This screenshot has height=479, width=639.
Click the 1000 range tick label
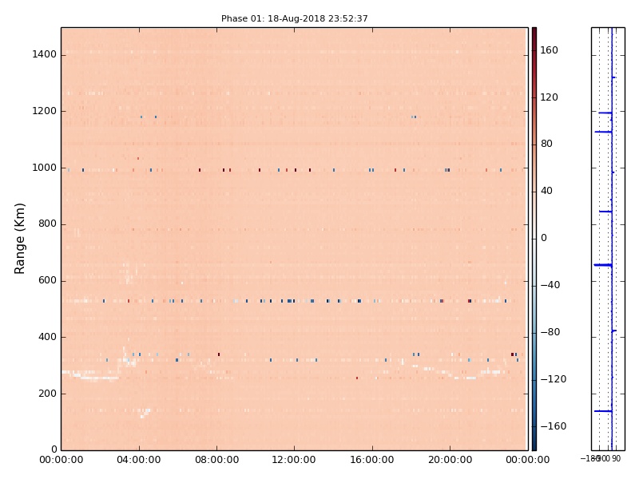[45, 168]
